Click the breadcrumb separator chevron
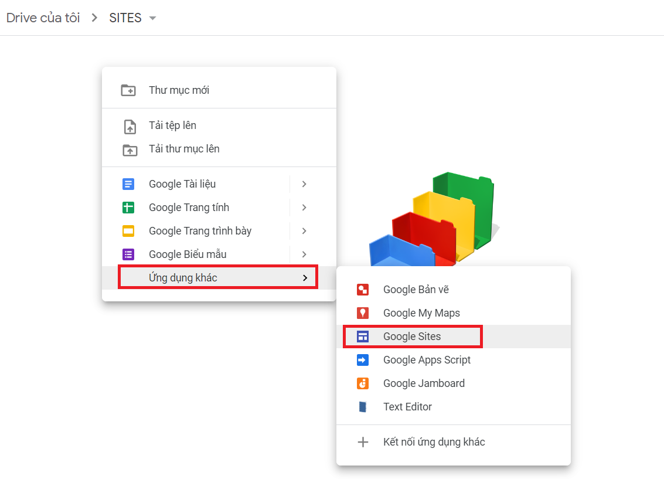Screen dimensions: 664x479 click(95, 18)
